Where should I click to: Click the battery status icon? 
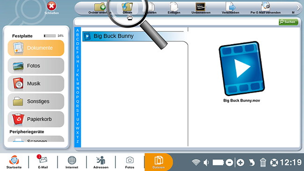[x=218, y=162]
